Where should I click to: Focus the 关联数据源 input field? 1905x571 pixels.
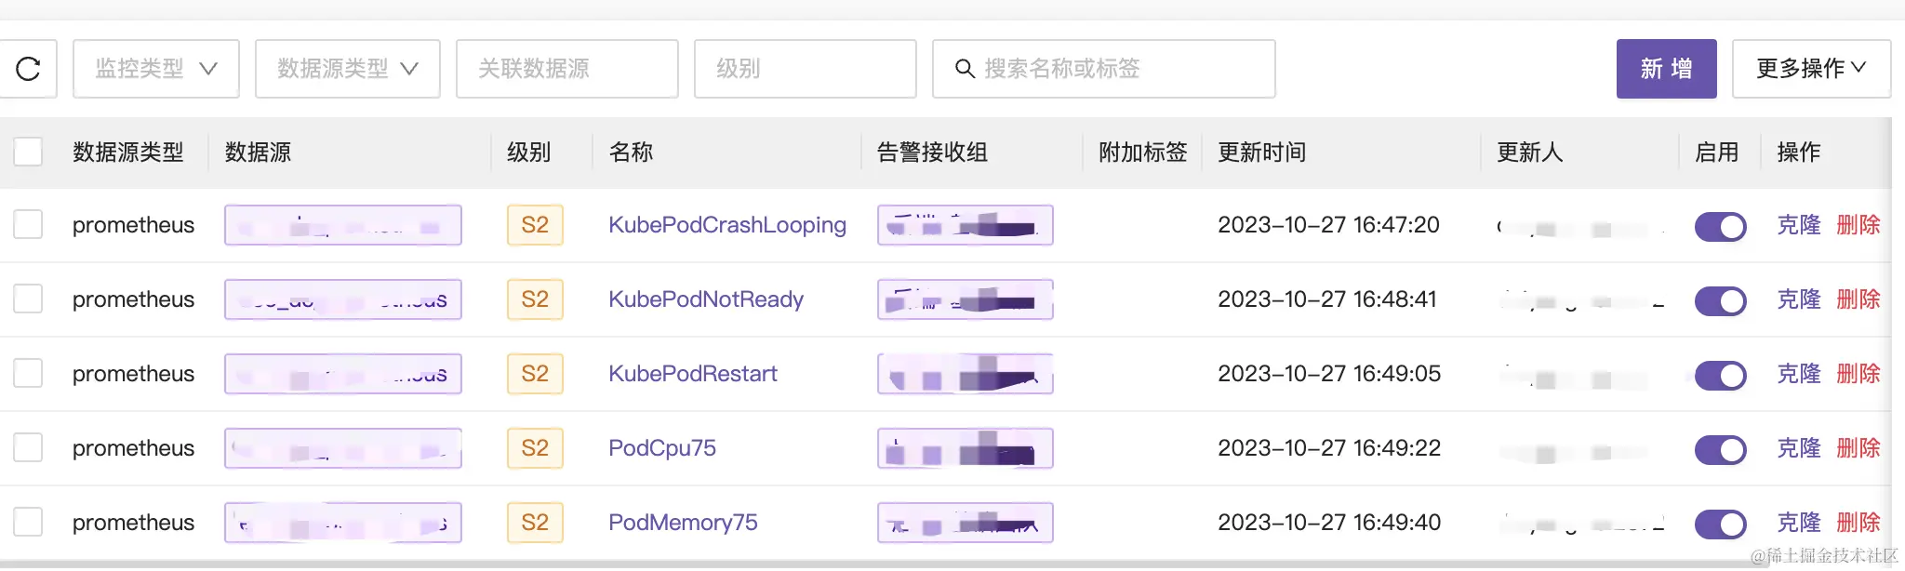click(566, 69)
